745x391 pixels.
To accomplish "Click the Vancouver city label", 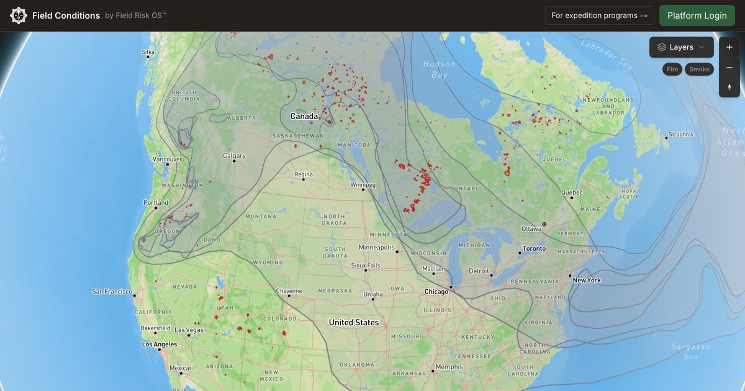I will pos(168,159).
